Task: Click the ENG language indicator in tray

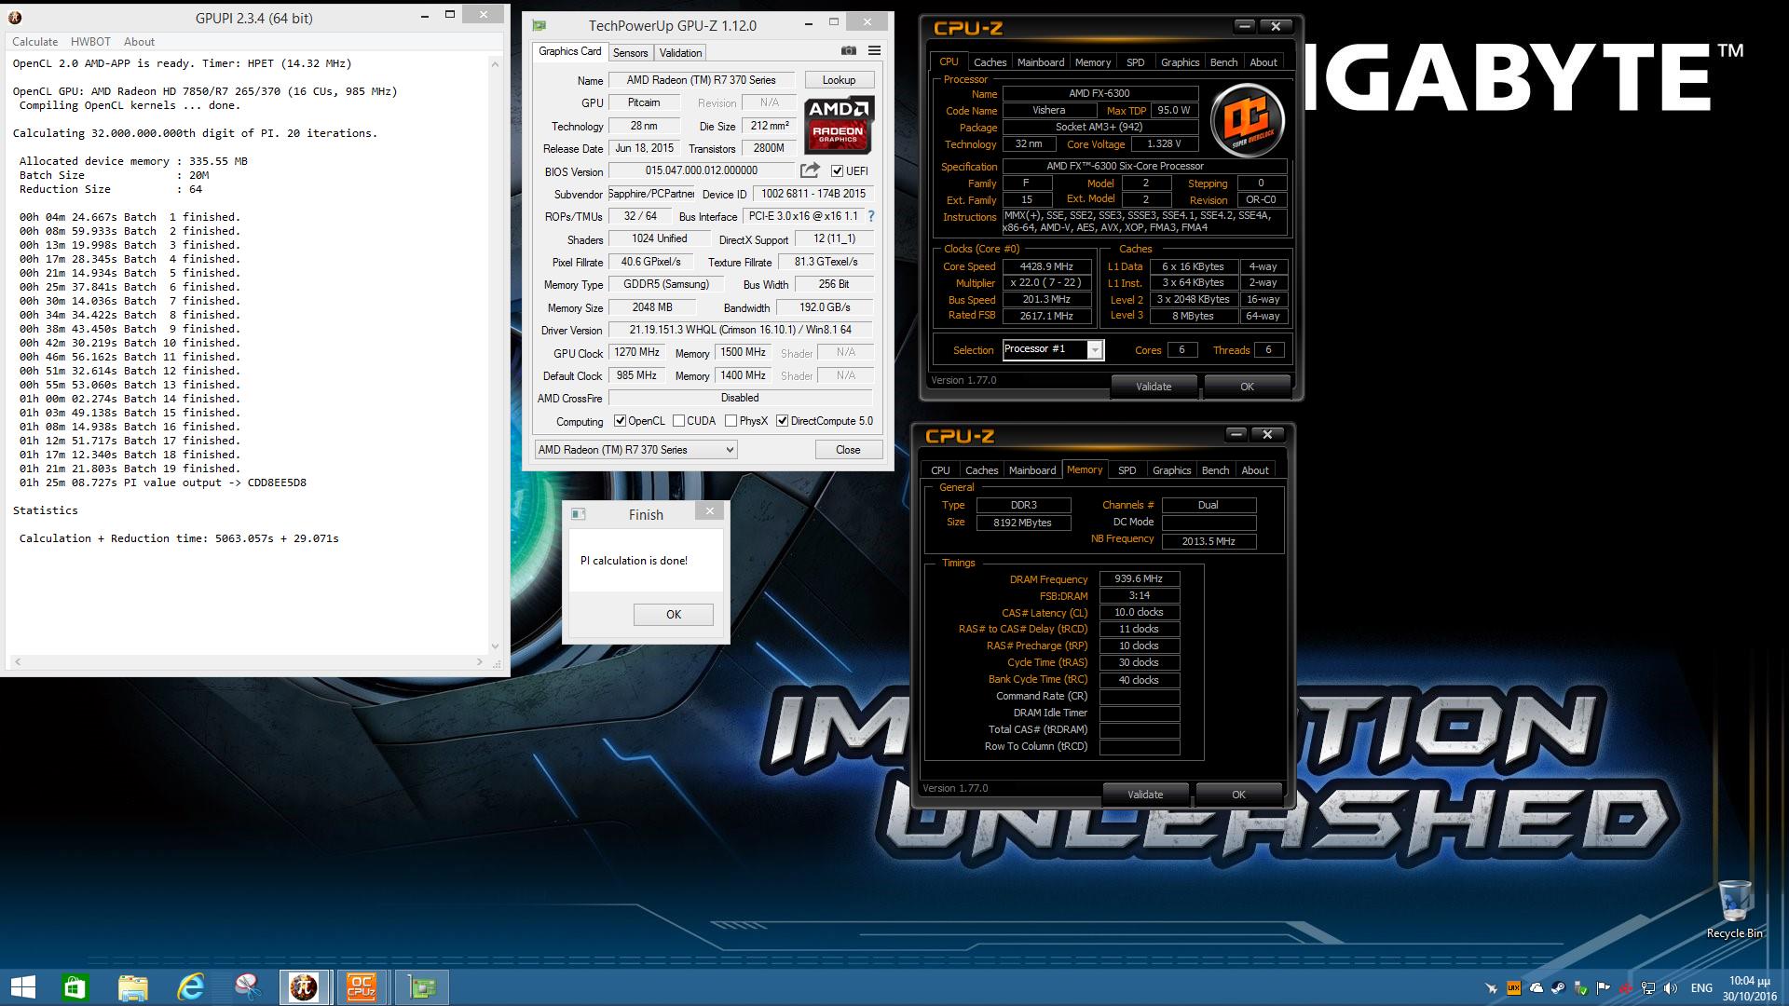Action: click(1701, 988)
